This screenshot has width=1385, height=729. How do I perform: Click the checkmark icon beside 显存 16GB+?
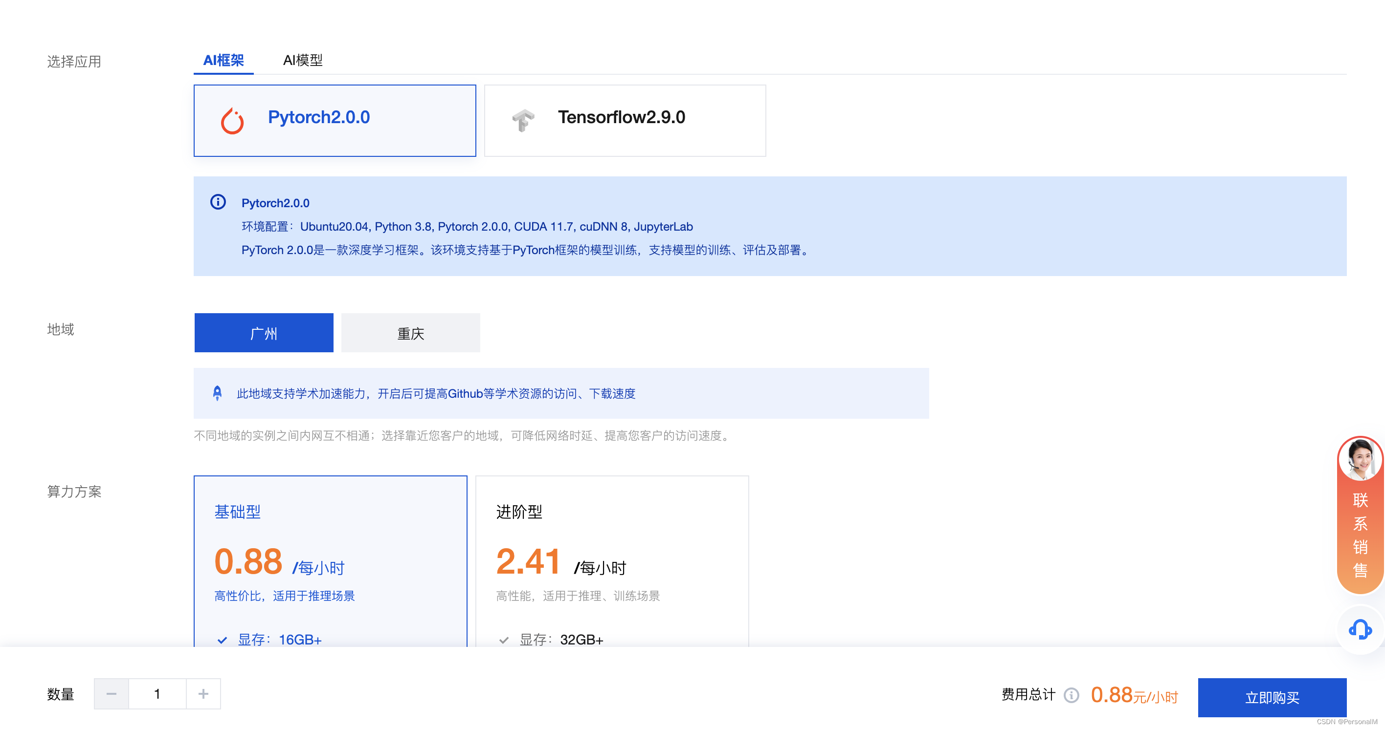pos(222,640)
